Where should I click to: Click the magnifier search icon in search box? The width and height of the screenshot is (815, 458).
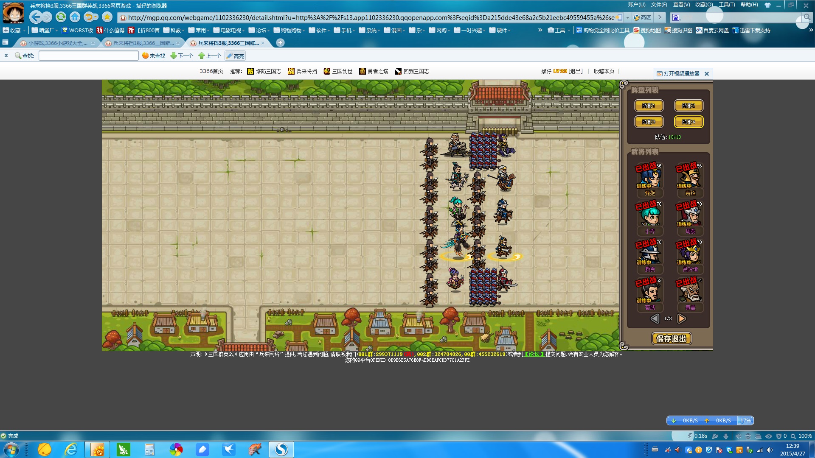click(x=807, y=17)
